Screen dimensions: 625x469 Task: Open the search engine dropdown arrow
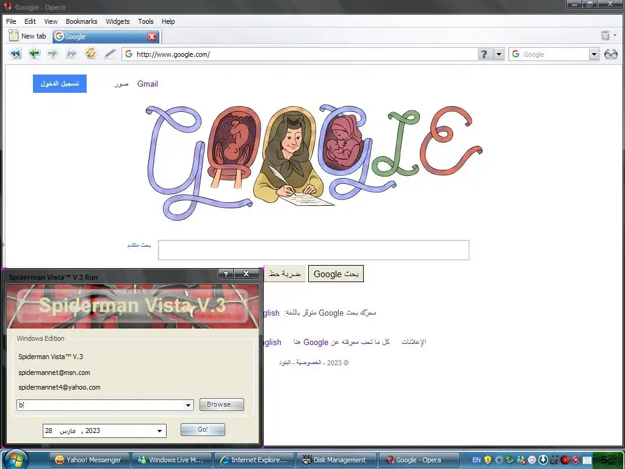click(594, 54)
